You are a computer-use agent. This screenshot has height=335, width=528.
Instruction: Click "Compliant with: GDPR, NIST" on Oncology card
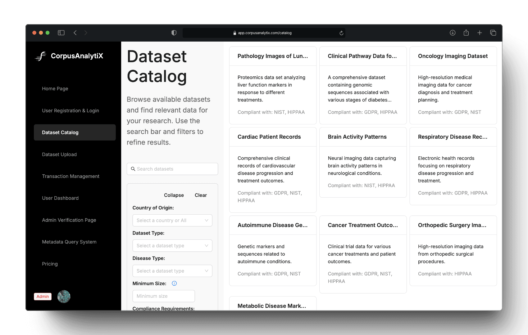tap(449, 112)
